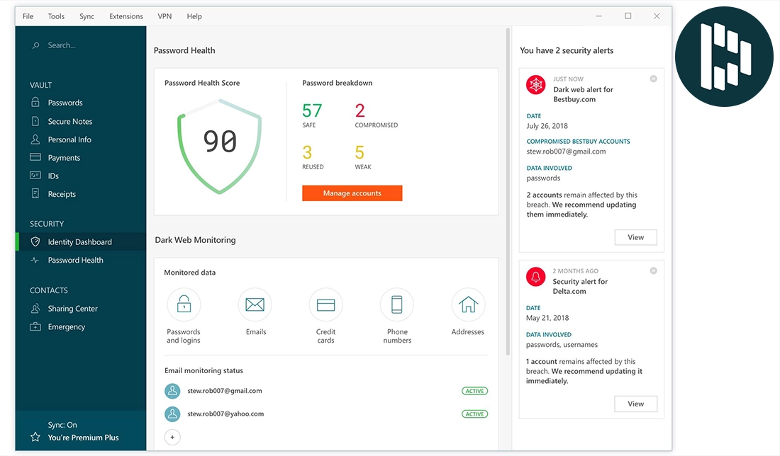Open the Payments section
The width and height of the screenshot is (780, 456).
point(63,157)
